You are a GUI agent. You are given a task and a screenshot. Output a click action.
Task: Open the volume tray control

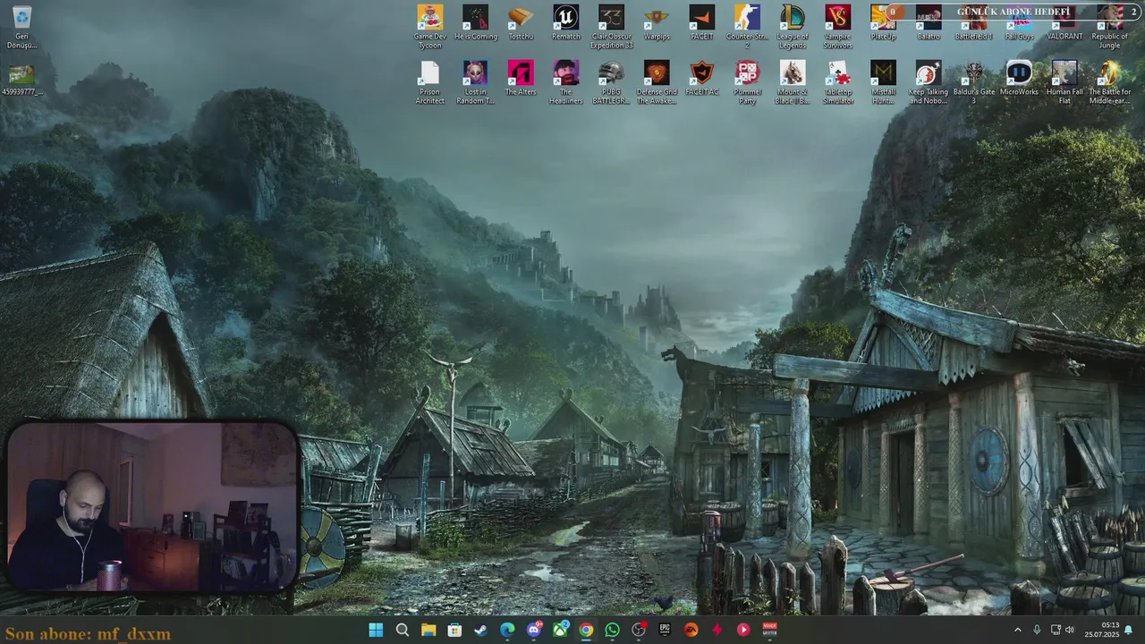pyautogui.click(x=1070, y=630)
